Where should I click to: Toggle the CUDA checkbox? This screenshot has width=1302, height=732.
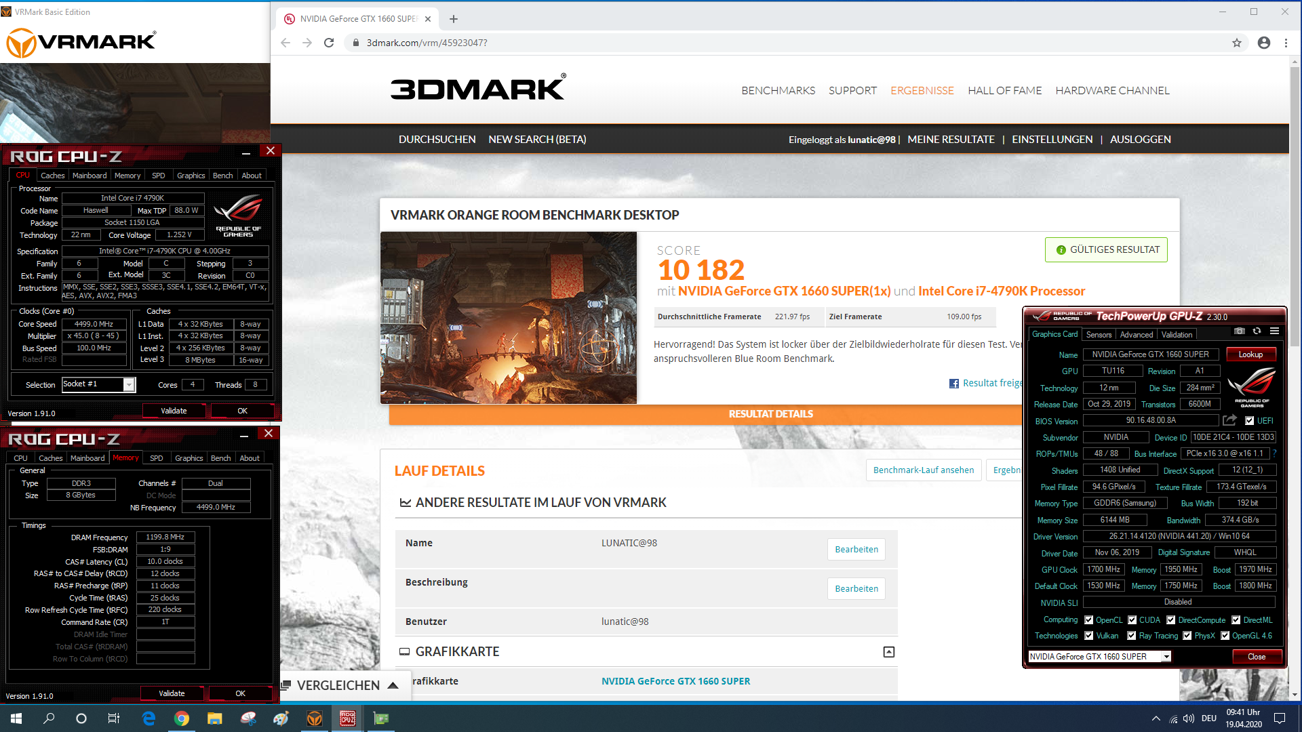(x=1132, y=619)
